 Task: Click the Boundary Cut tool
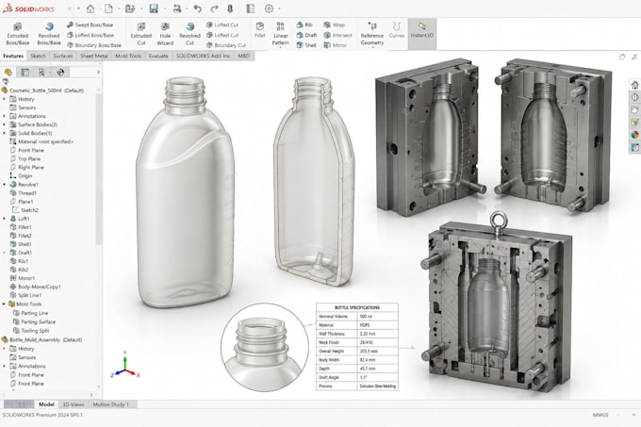[x=226, y=45]
